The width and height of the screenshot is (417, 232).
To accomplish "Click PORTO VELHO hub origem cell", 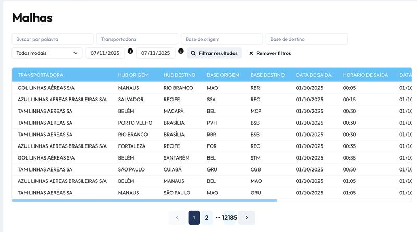I will (135, 123).
